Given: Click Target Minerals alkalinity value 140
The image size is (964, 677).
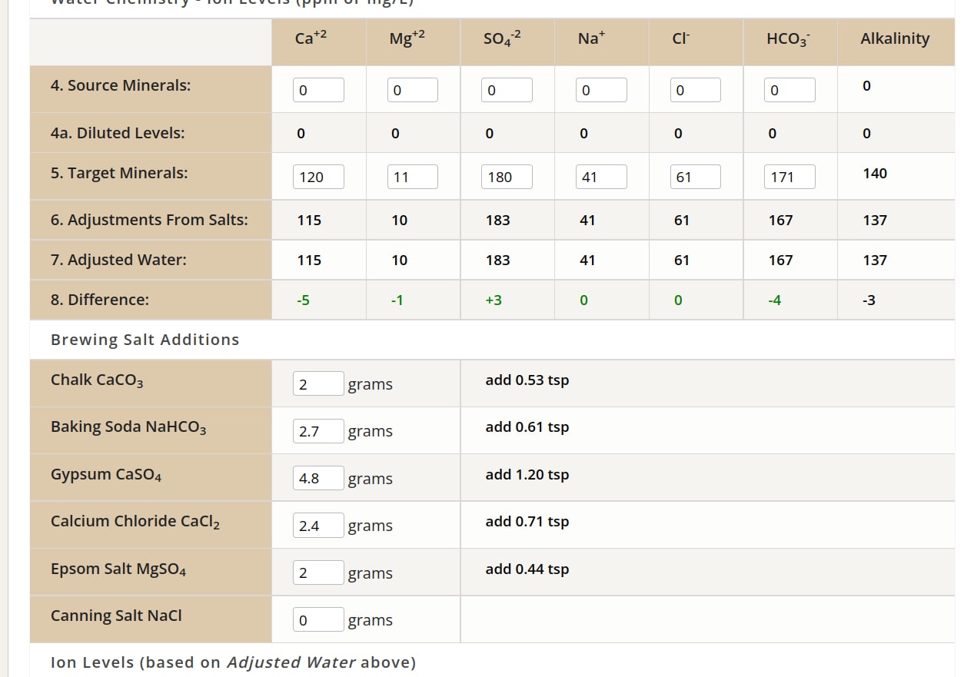Looking at the screenshot, I should [875, 173].
